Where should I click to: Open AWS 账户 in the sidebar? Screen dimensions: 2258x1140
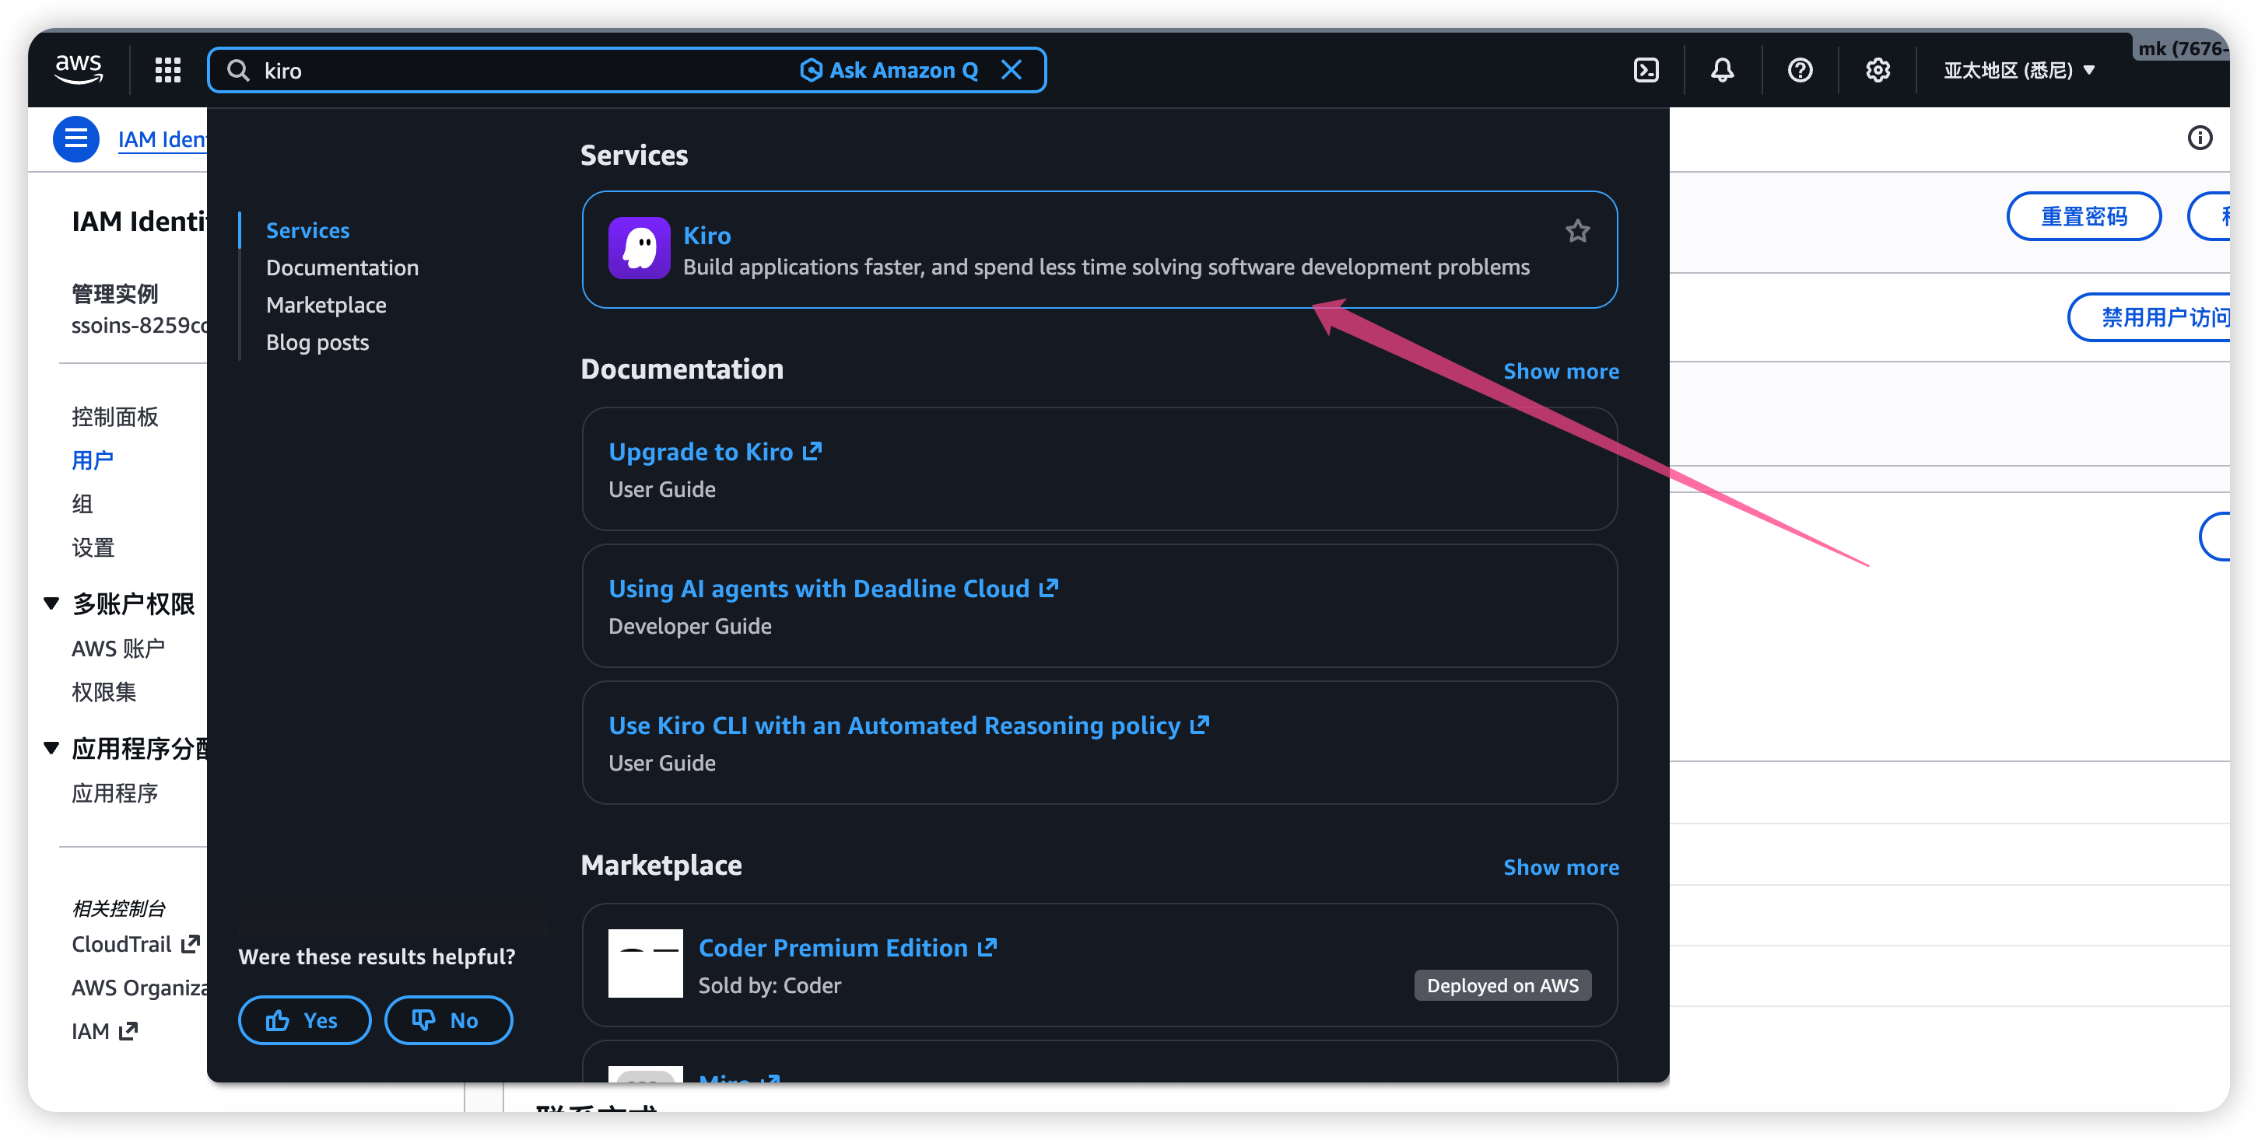pyautogui.click(x=118, y=649)
